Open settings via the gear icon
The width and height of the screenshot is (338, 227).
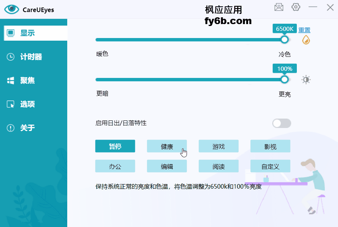[x=296, y=7]
